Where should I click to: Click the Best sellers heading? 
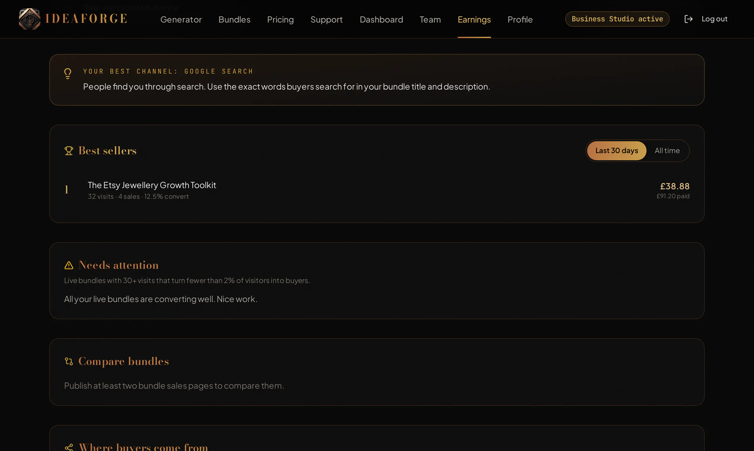coord(107,151)
